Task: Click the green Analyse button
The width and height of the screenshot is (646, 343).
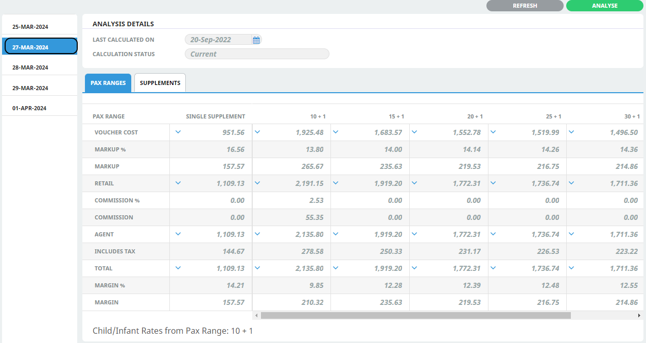Action: tap(604, 6)
